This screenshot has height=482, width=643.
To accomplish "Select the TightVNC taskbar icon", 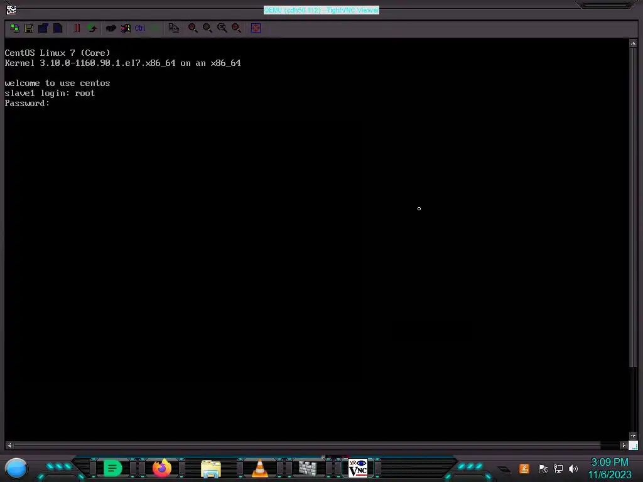I will click(357, 468).
